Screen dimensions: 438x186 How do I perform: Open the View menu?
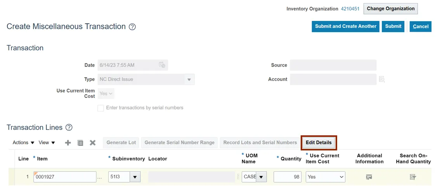pos(47,143)
